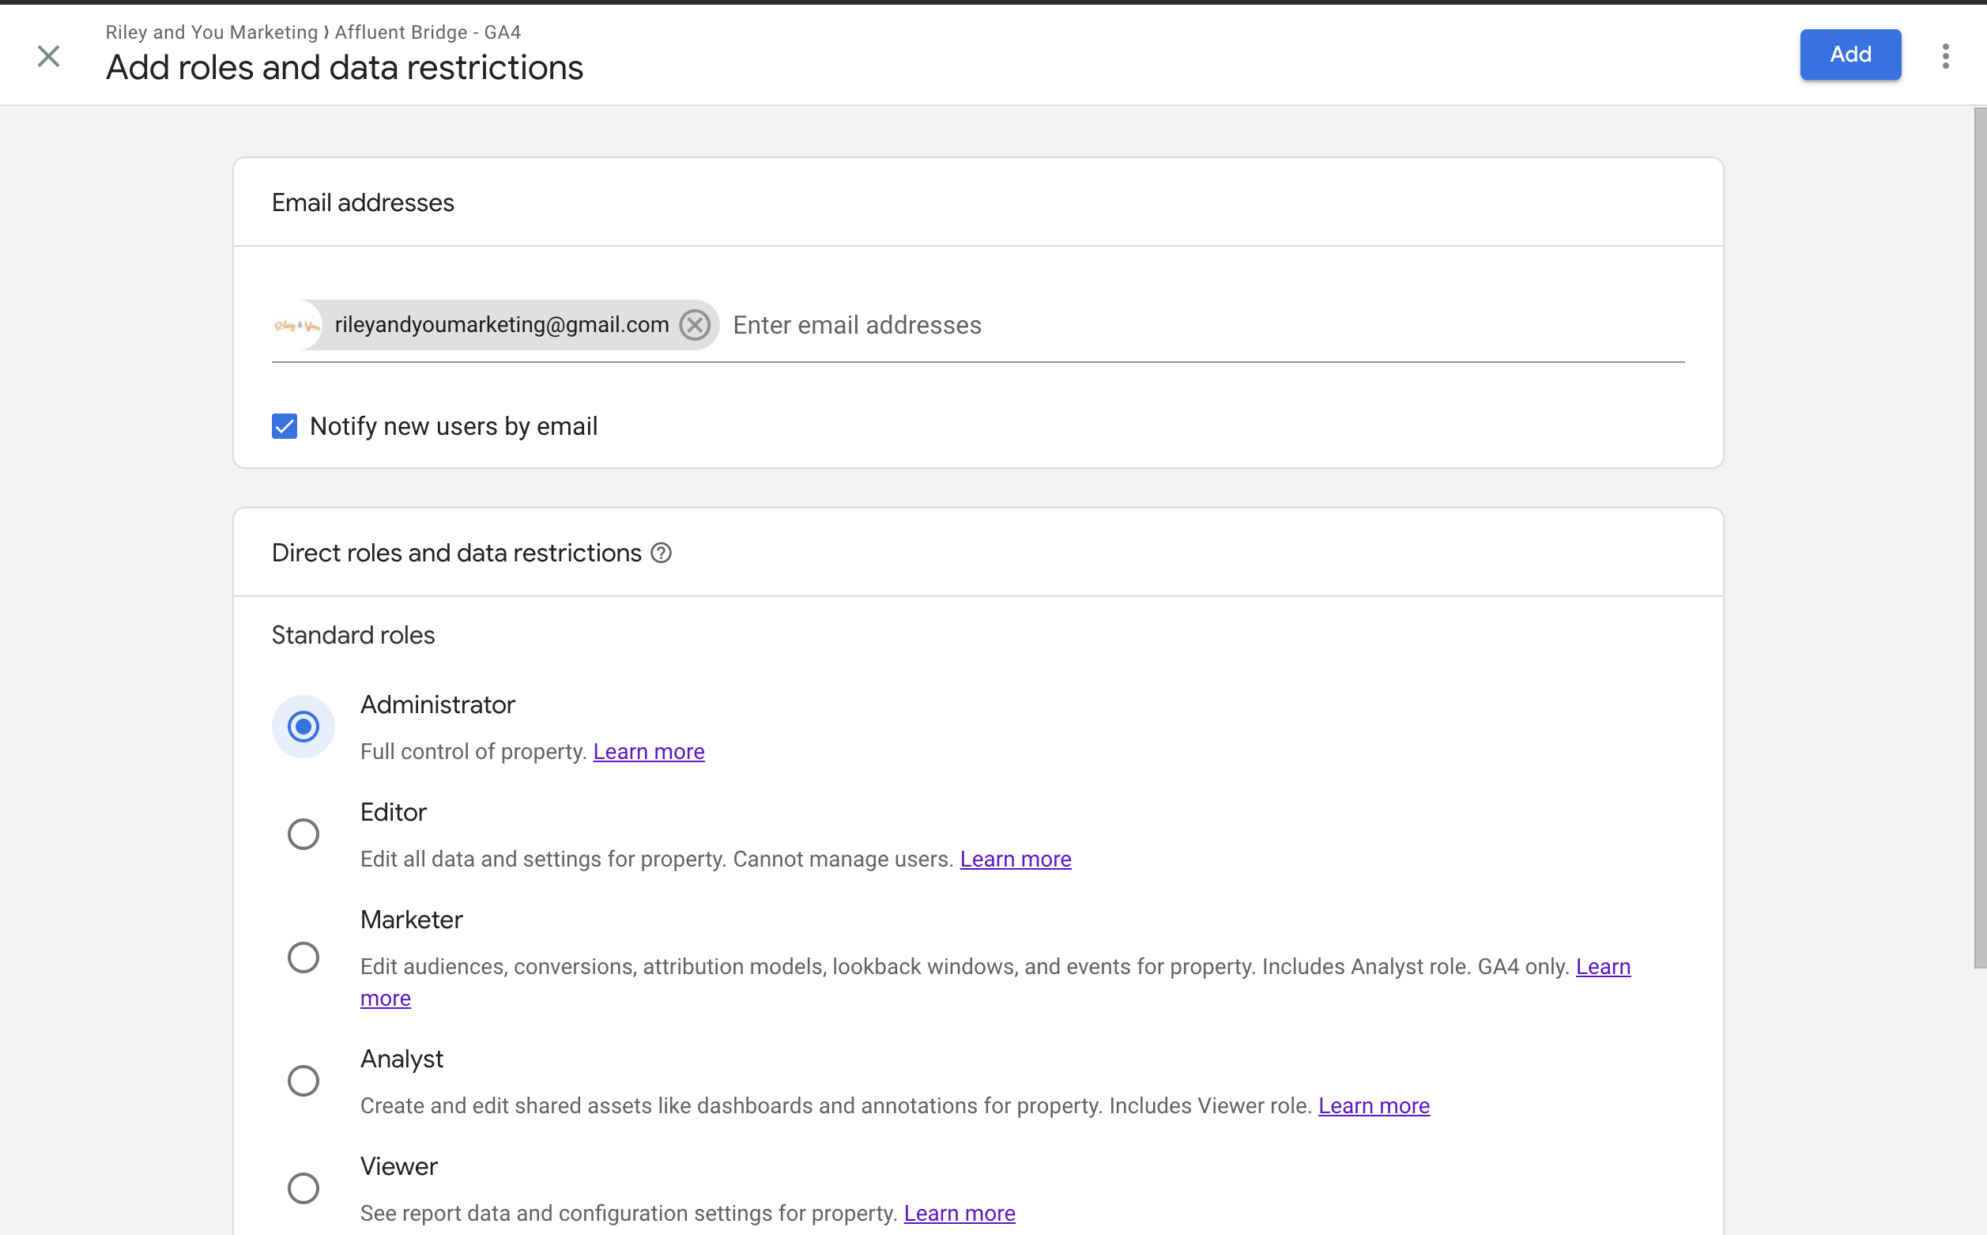Close the Add roles dialog

coord(48,55)
